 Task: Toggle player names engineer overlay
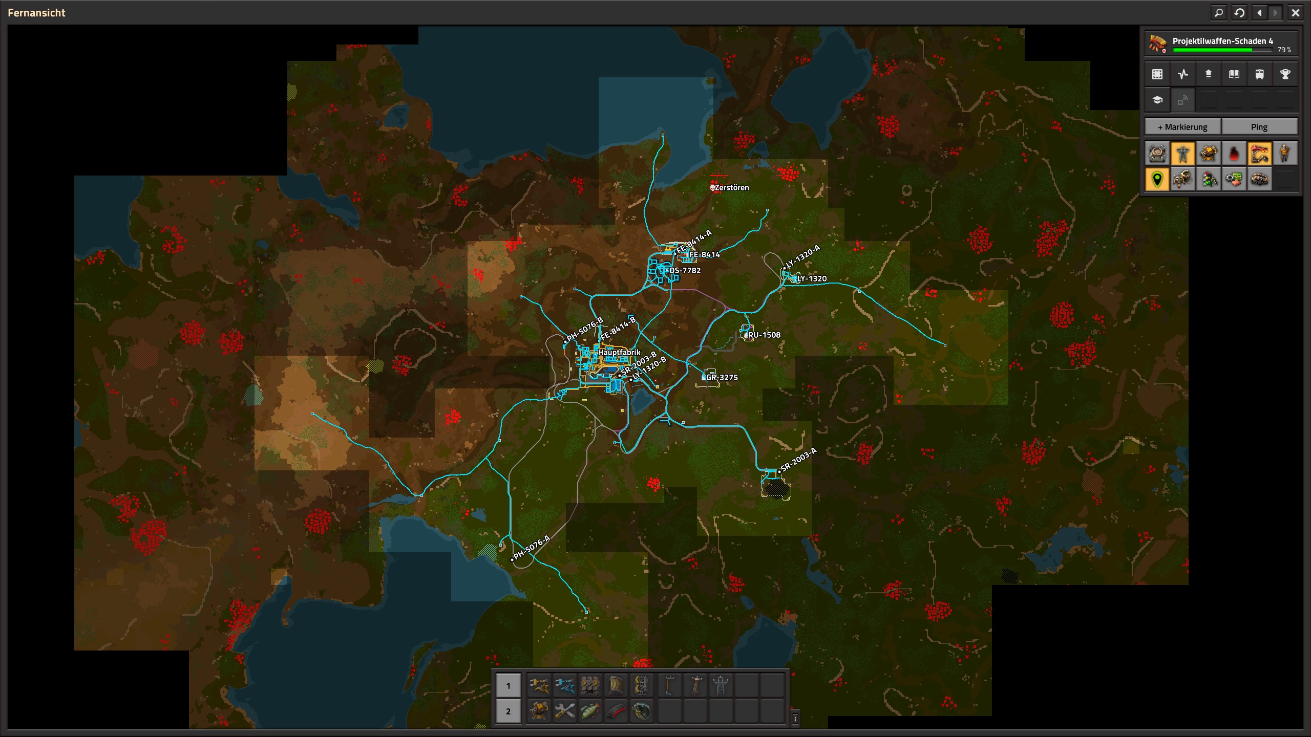tap(1285, 154)
